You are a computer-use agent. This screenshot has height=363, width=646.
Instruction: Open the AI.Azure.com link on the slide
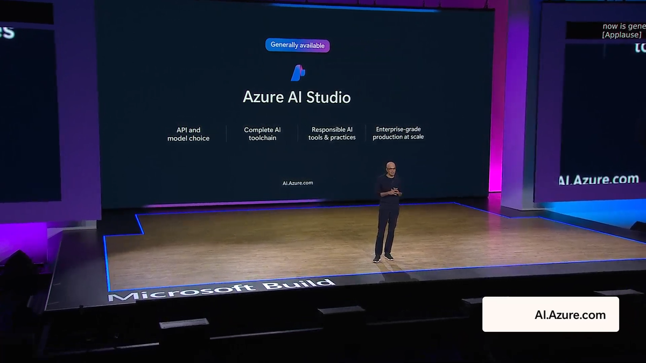click(x=297, y=182)
